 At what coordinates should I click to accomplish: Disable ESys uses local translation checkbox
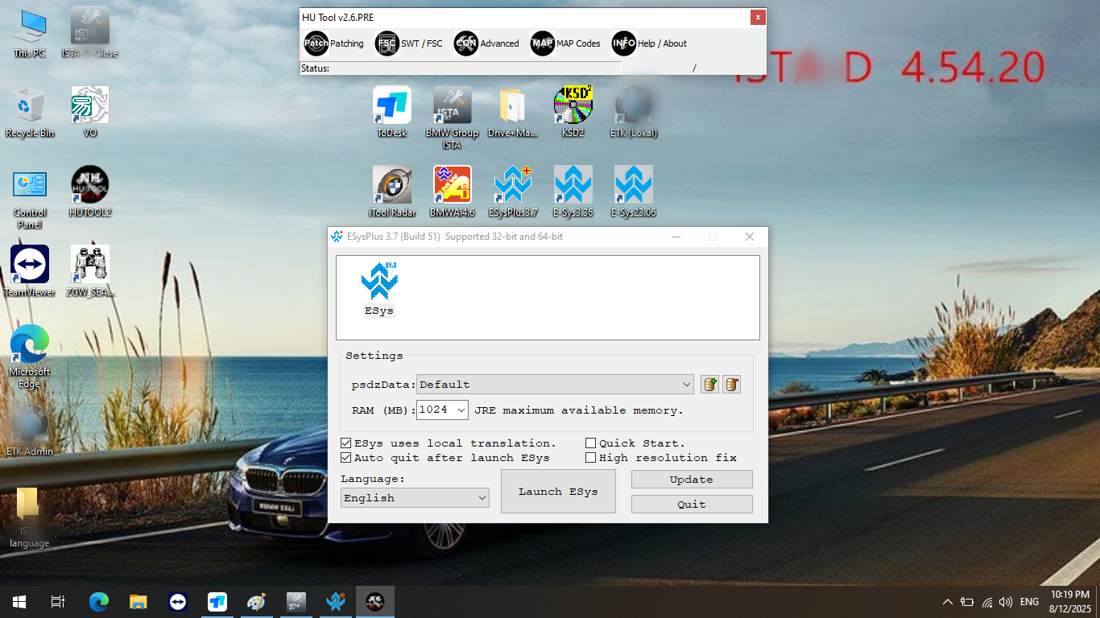pyautogui.click(x=346, y=443)
